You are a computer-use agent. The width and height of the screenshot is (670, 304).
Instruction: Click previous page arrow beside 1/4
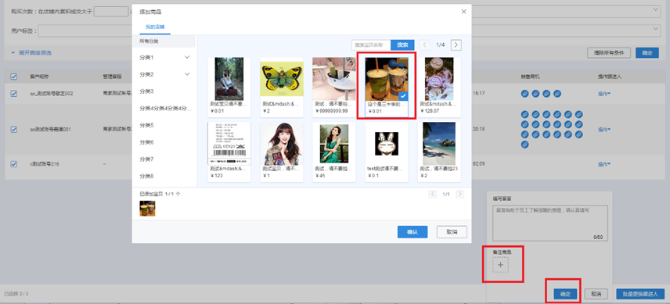(424, 45)
